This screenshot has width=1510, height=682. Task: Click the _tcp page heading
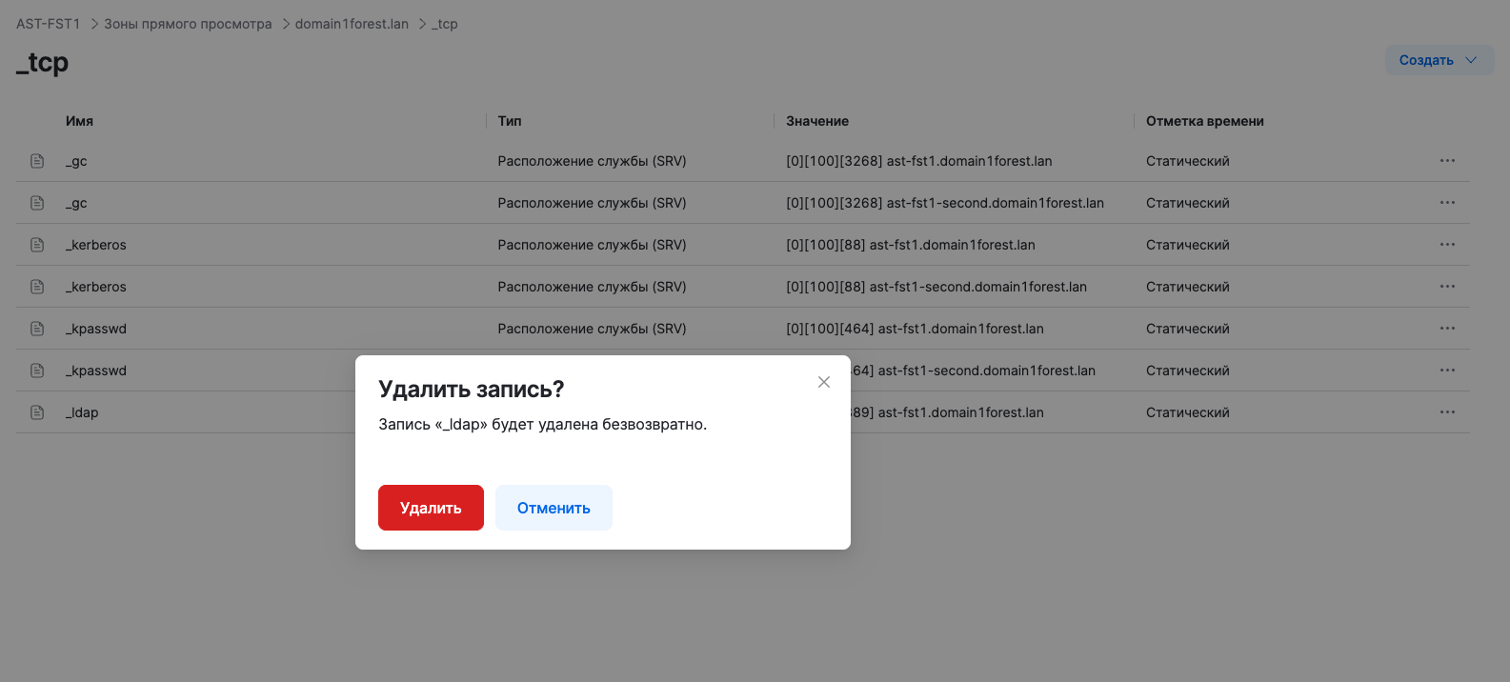(43, 63)
